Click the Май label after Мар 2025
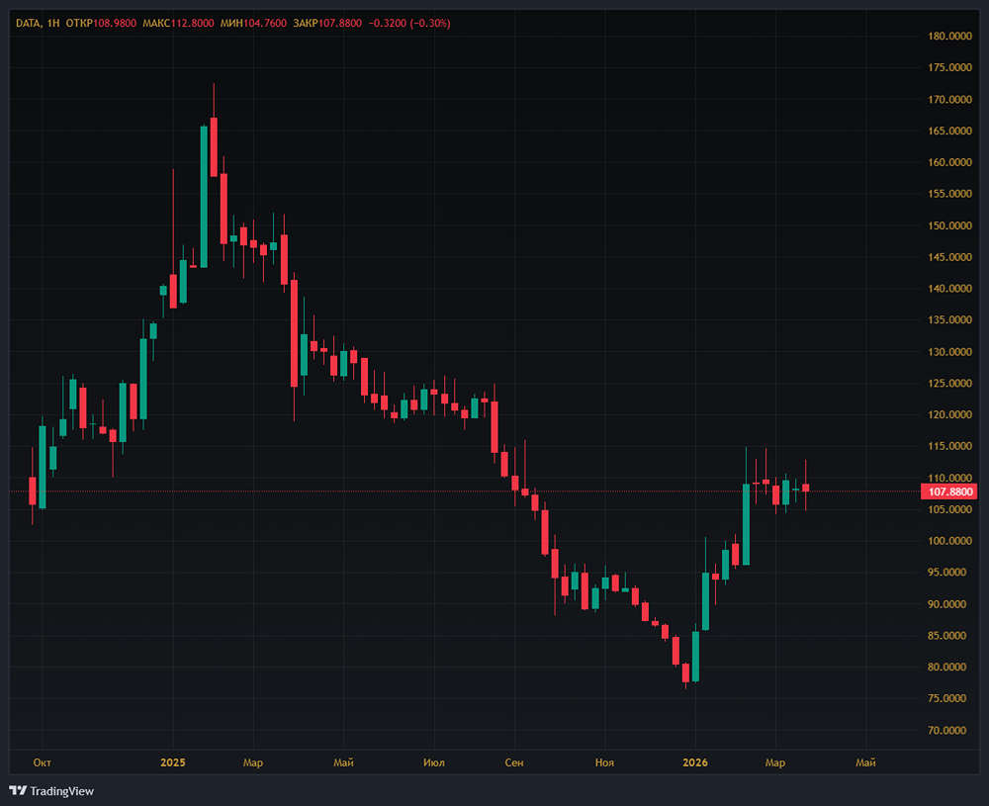Screen dimensions: 989x806 pos(343,762)
